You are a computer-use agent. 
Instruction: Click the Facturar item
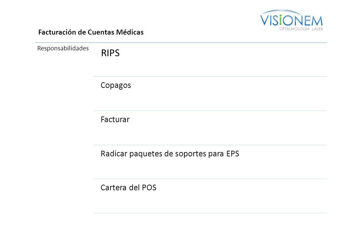pos(115,119)
